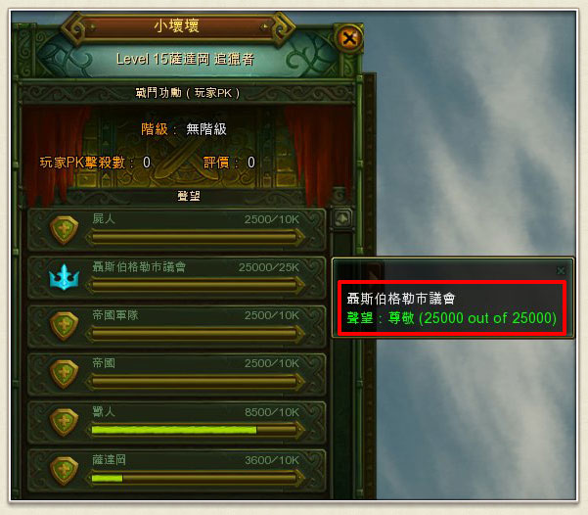Click the 獸人 faction shield icon
This screenshot has width=588, height=515.
pyautogui.click(x=65, y=422)
